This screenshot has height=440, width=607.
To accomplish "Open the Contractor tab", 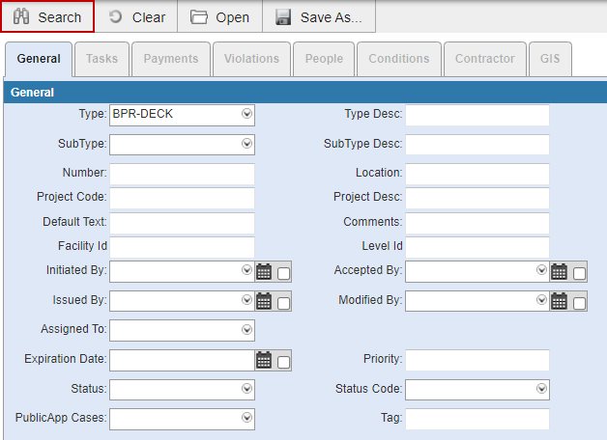I will coord(484,59).
